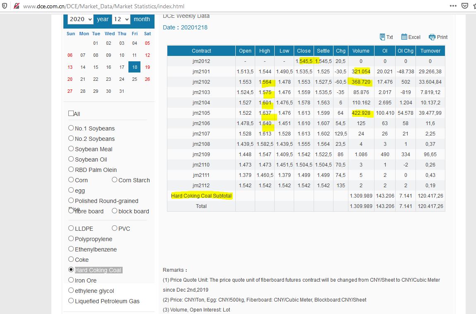Click turnover value 39.477,99
Viewport: 476px width, 314px height.
[430, 113]
